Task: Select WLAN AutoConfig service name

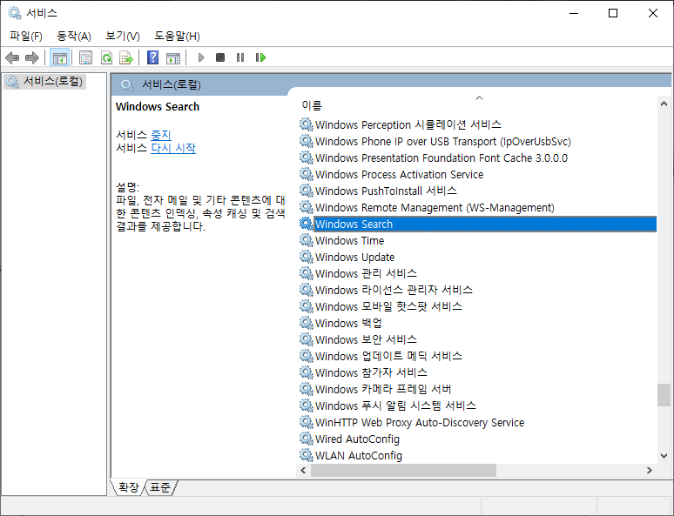Action: [359, 455]
